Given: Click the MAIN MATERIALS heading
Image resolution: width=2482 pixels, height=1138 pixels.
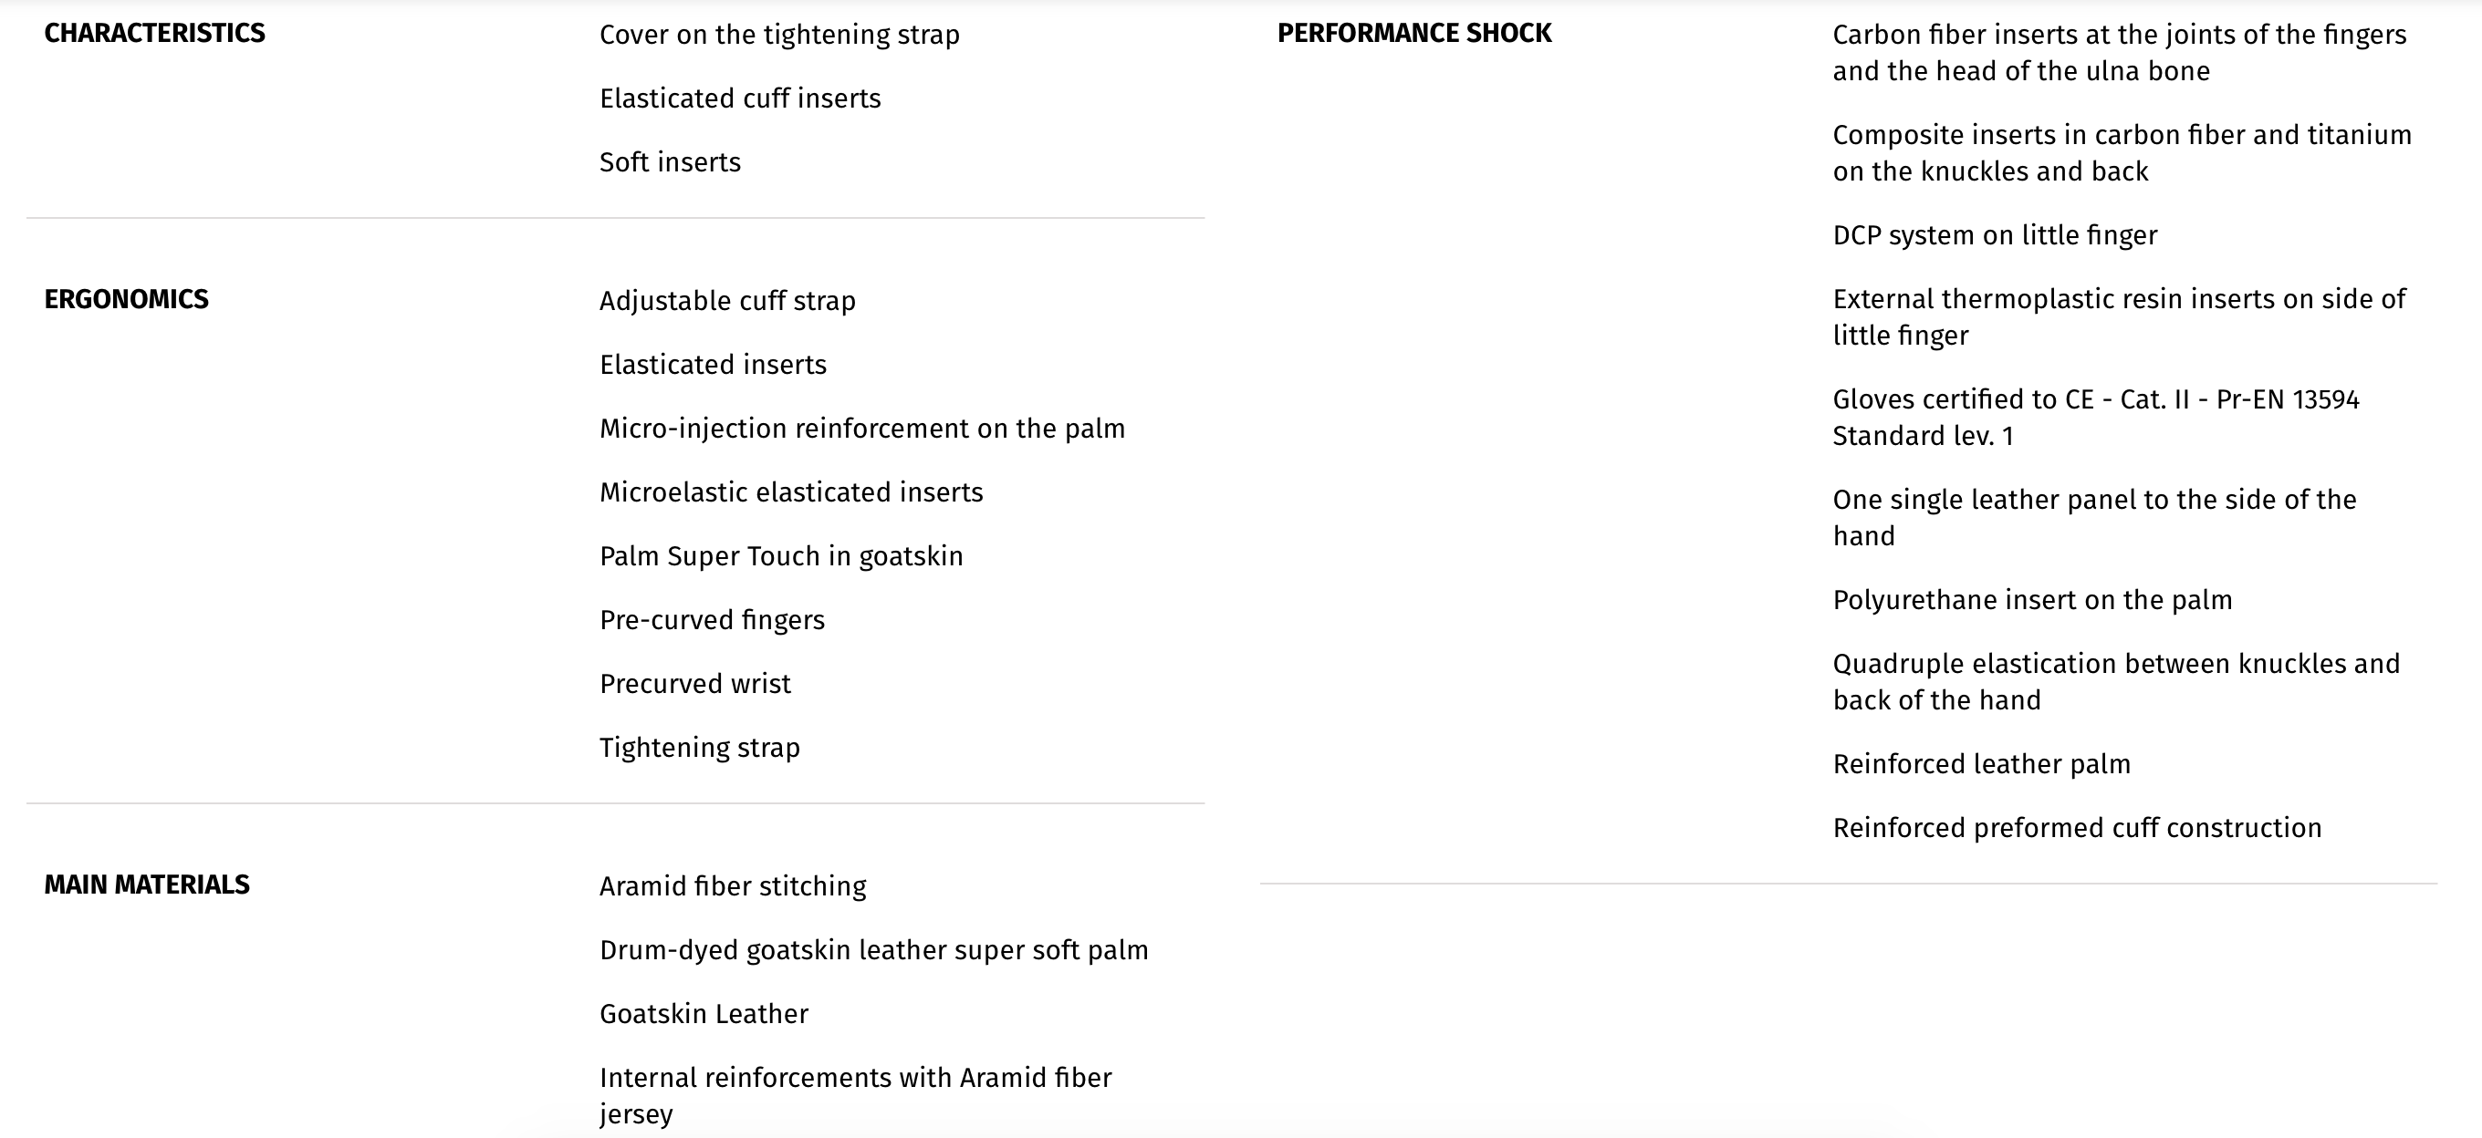Looking at the screenshot, I should pyautogui.click(x=146, y=885).
